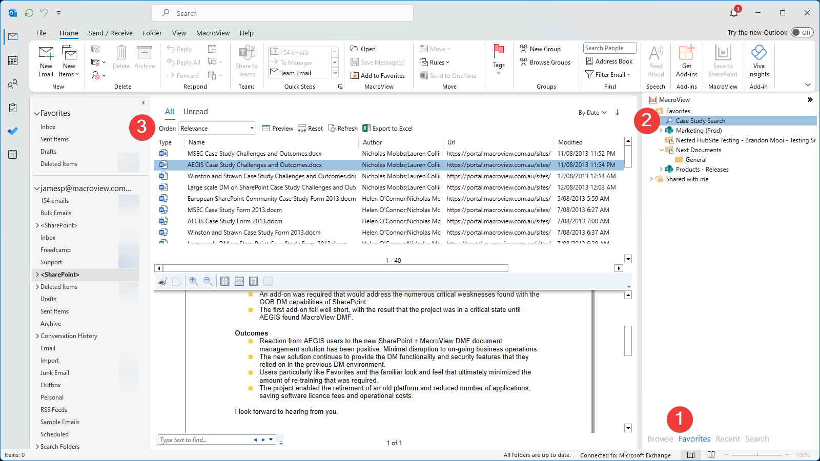Screen dimensions: 820x461
Task: Switch to Normal view in the status bar
Action: point(691,455)
